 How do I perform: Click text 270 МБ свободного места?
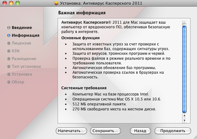coord(97,109)
